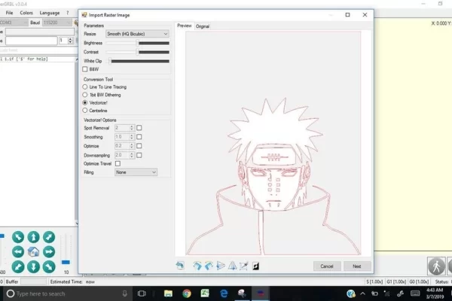Jog up with the north arrow button
452x301 pixels.
pos(33,237)
